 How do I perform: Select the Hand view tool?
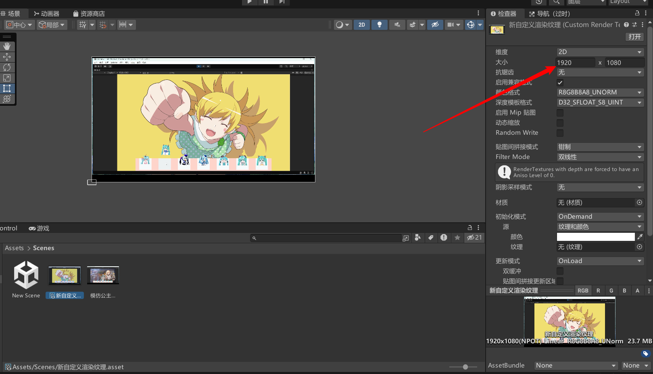coord(7,46)
